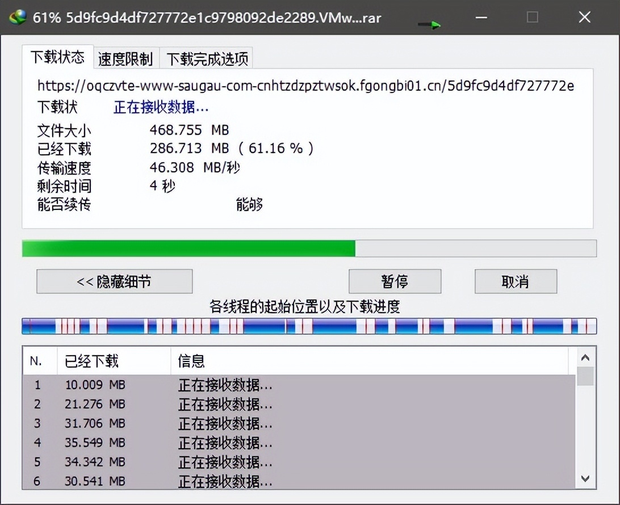Image resolution: width=620 pixels, height=505 pixels.
Task: Click the 各线程的起始位置以及下载进度 label
Action: (x=304, y=306)
